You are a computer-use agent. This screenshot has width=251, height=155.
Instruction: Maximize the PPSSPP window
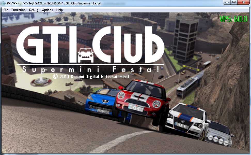pyautogui.click(x=234, y=2)
